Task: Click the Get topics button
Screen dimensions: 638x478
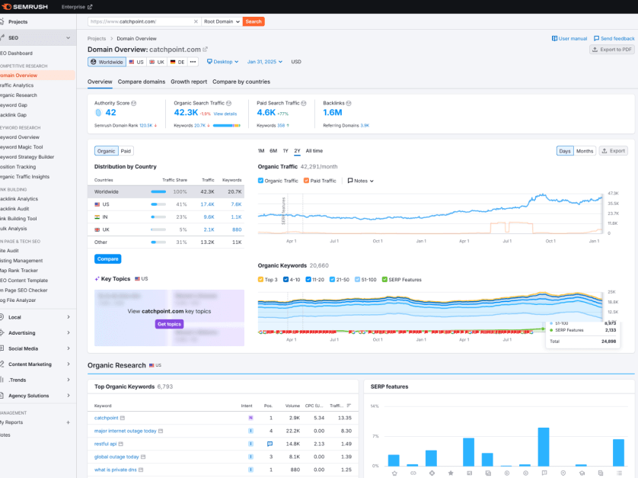Action: coord(170,324)
